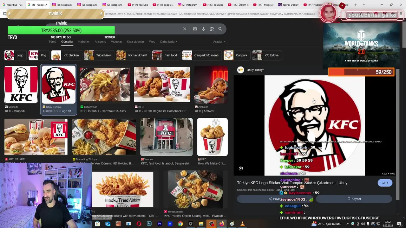
Task: Open Epic Games Launcher from the taskbar
Action: (191, 224)
